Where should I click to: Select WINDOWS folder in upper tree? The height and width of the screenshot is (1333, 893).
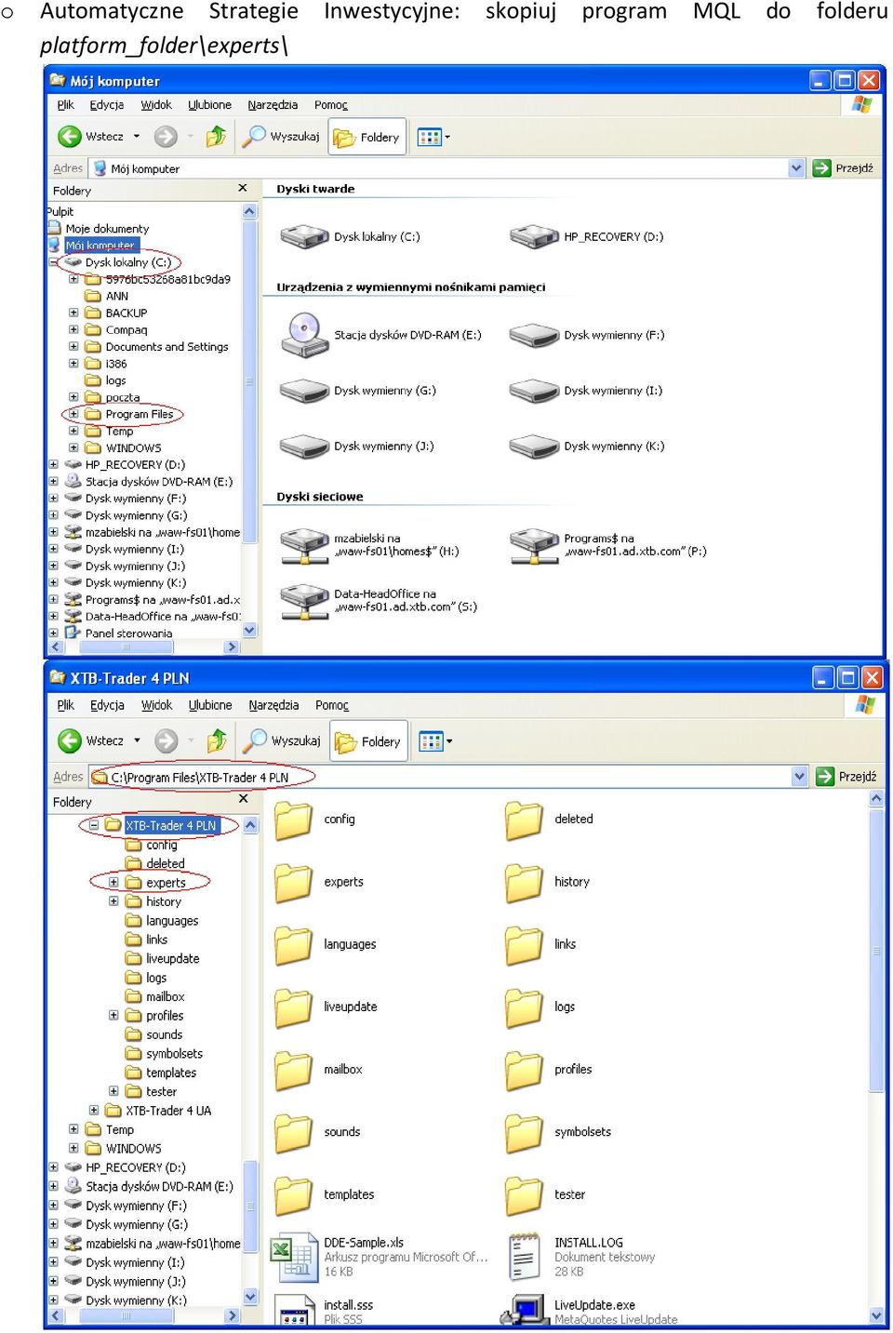(133, 447)
